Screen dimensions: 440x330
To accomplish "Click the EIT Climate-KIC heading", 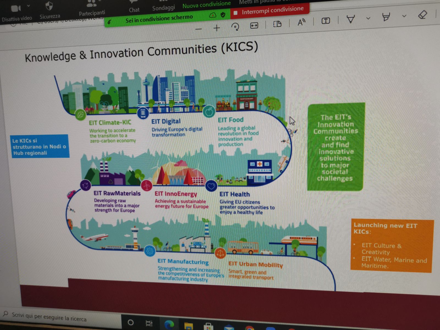I will point(110,122).
